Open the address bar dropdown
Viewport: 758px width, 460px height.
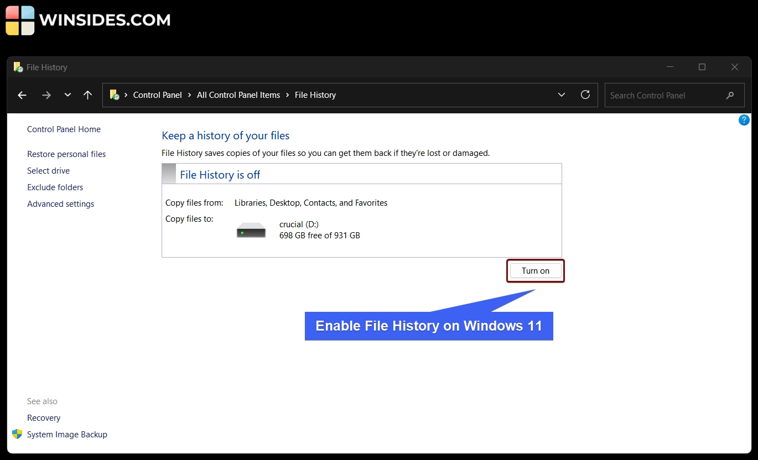coord(562,95)
